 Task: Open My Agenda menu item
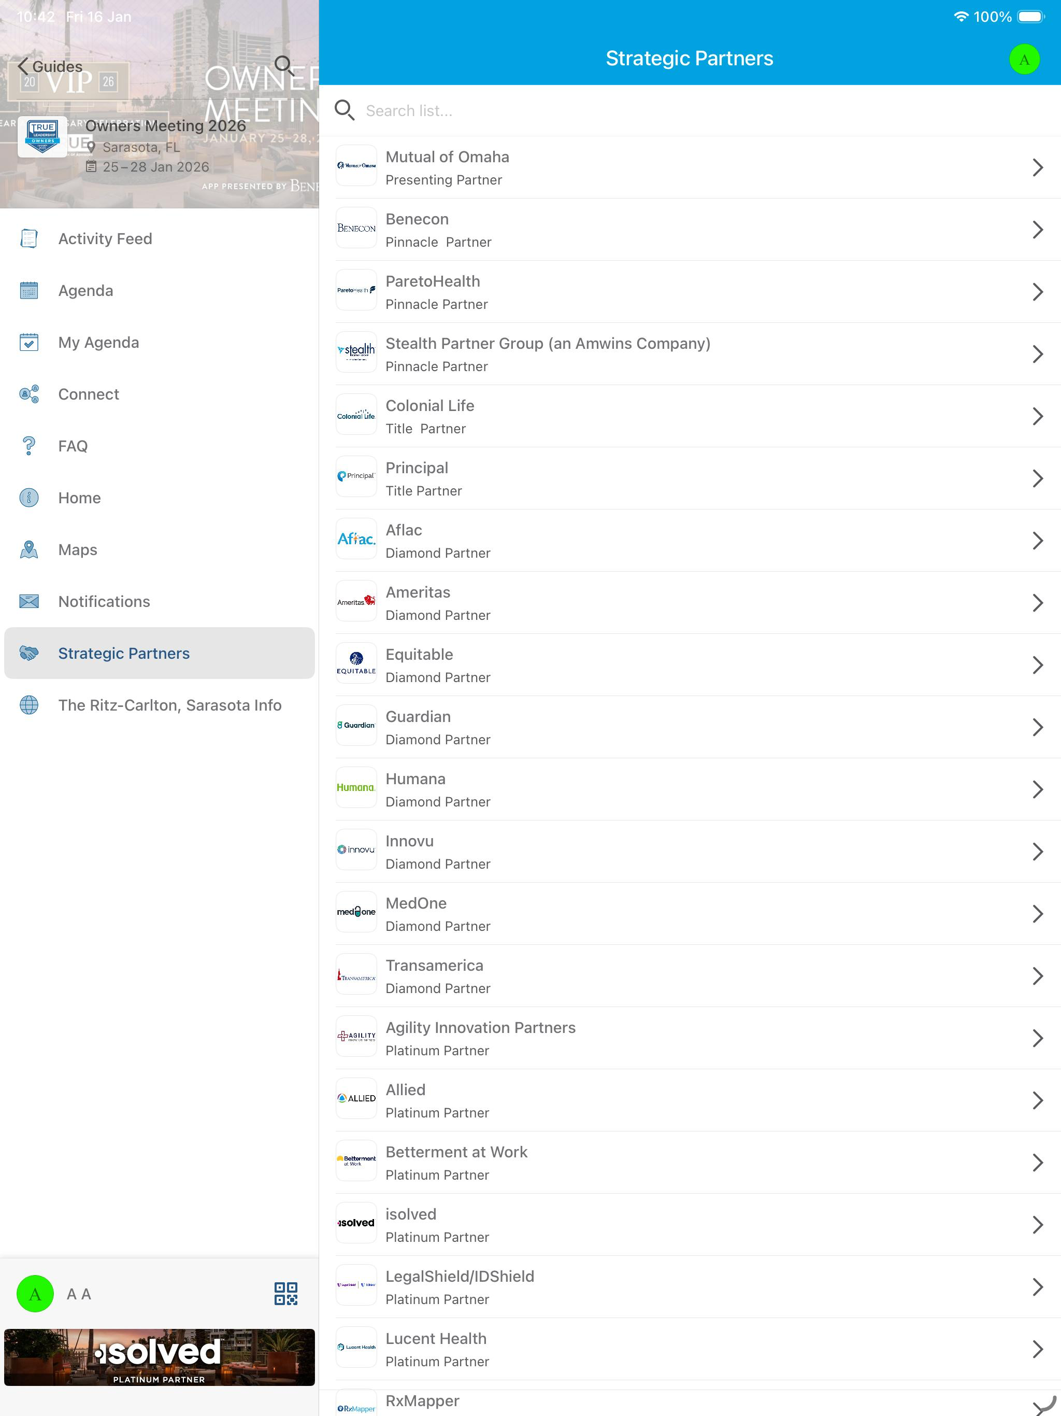tap(160, 343)
